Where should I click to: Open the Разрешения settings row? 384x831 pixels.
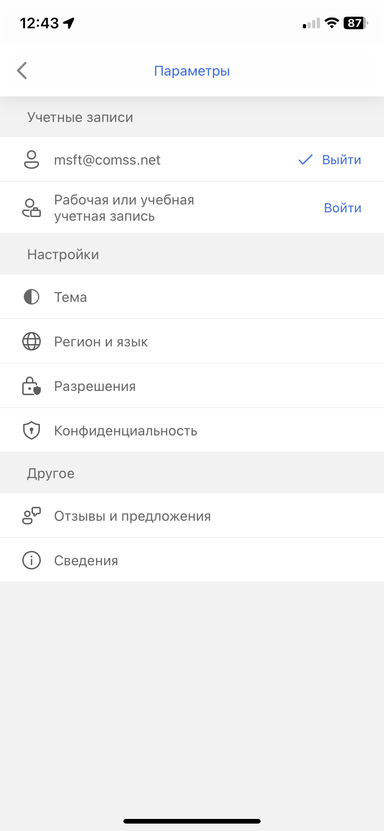pyautogui.click(x=95, y=386)
